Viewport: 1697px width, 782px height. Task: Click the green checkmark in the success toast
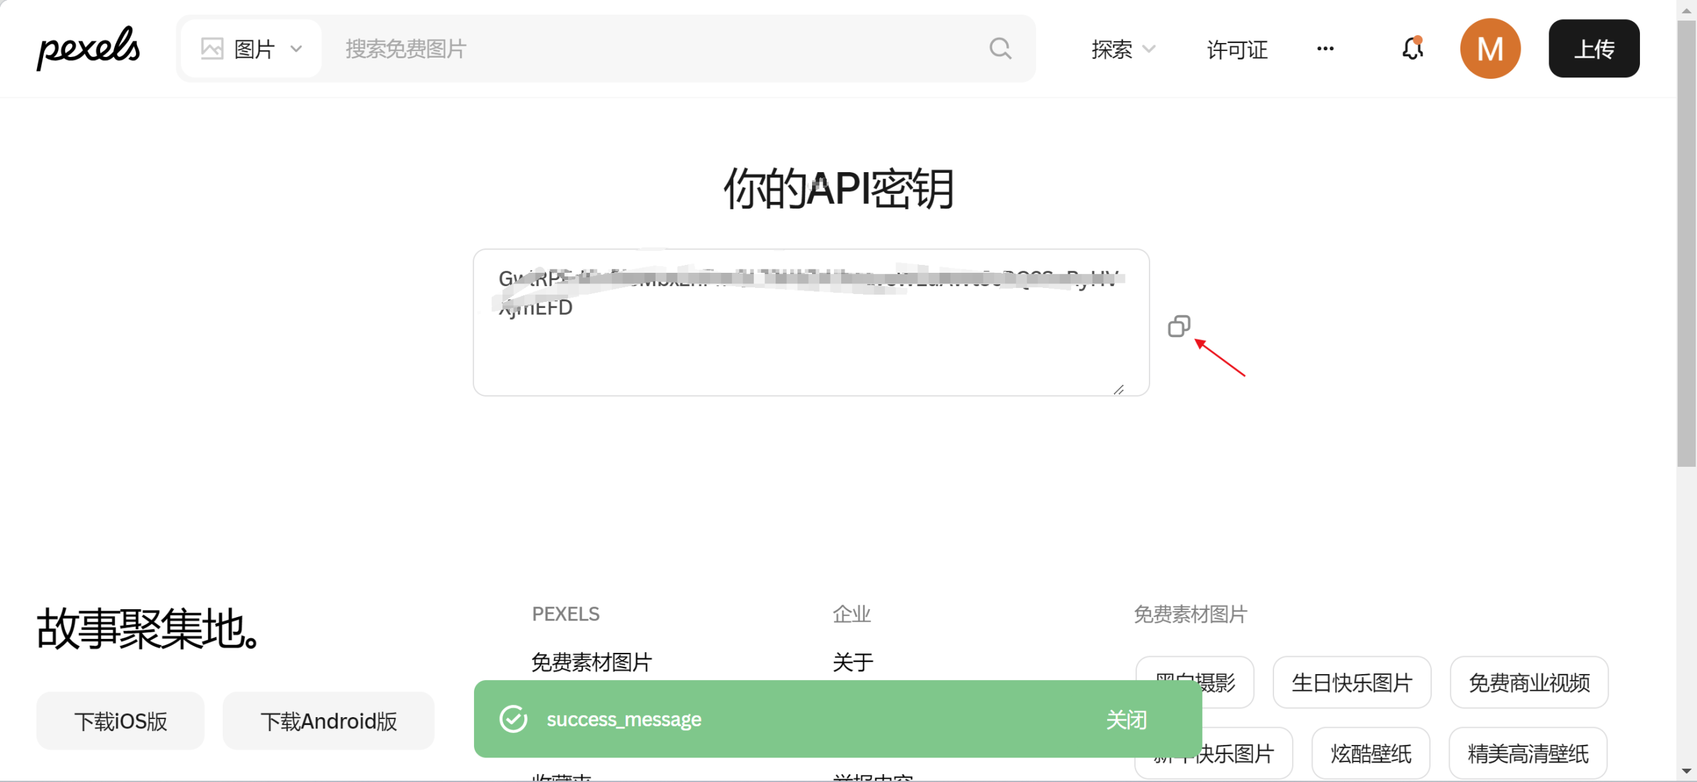[x=513, y=719]
